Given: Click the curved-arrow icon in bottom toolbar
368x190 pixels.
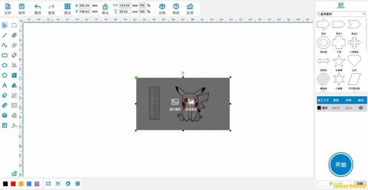Looking at the screenshot, I should [x=68, y=184].
